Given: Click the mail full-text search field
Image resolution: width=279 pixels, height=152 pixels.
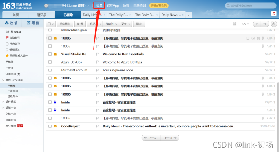Looking at the screenshot, I should click(250, 6).
